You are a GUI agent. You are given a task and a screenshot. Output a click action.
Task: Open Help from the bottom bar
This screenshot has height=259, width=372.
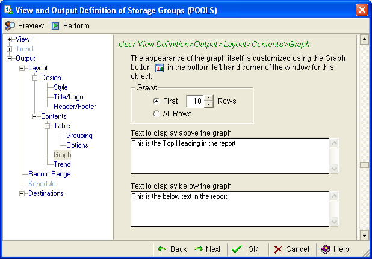point(335,249)
